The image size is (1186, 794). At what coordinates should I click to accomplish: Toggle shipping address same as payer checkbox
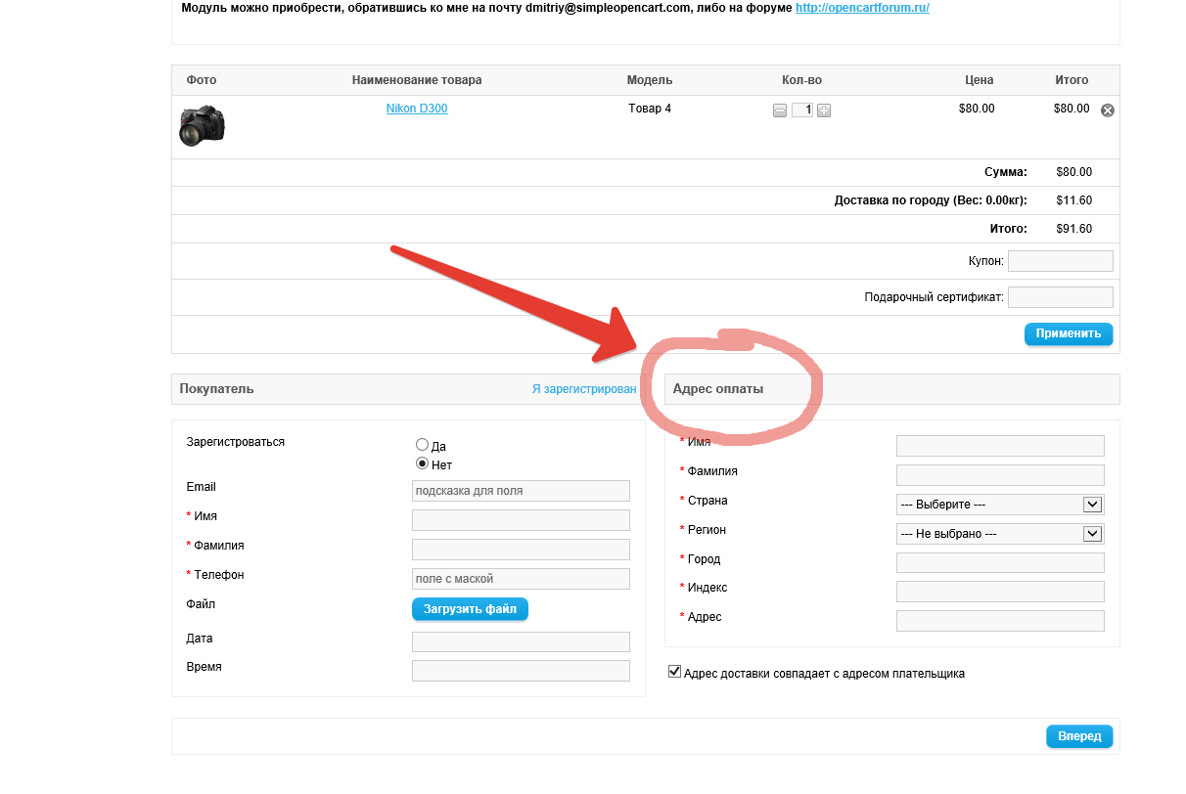point(674,672)
